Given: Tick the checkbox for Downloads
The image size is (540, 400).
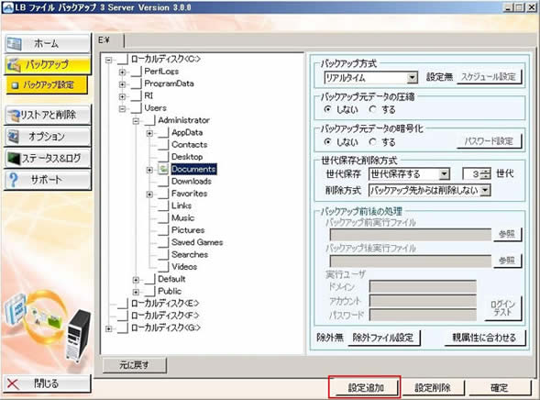Looking at the screenshot, I should 163,182.
